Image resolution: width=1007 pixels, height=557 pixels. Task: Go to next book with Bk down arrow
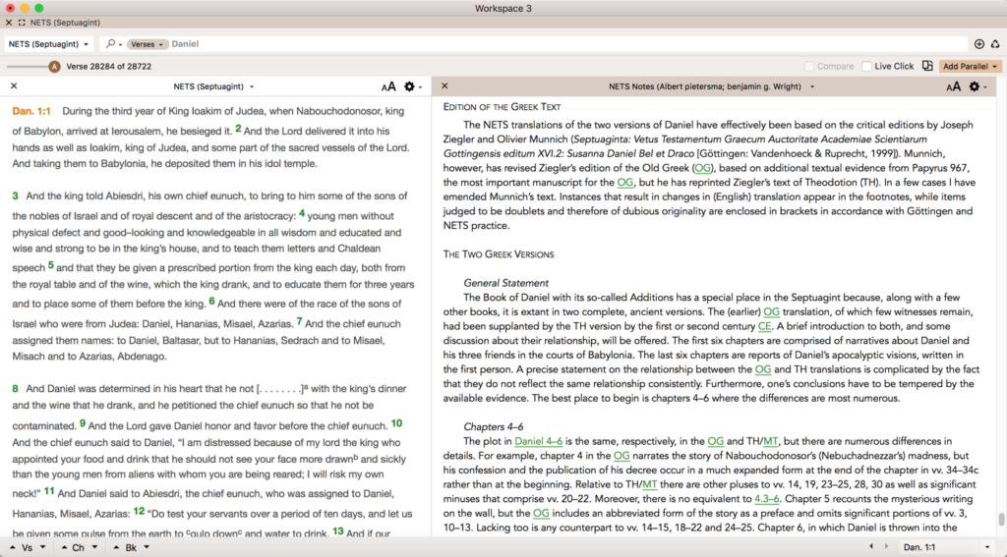click(147, 547)
